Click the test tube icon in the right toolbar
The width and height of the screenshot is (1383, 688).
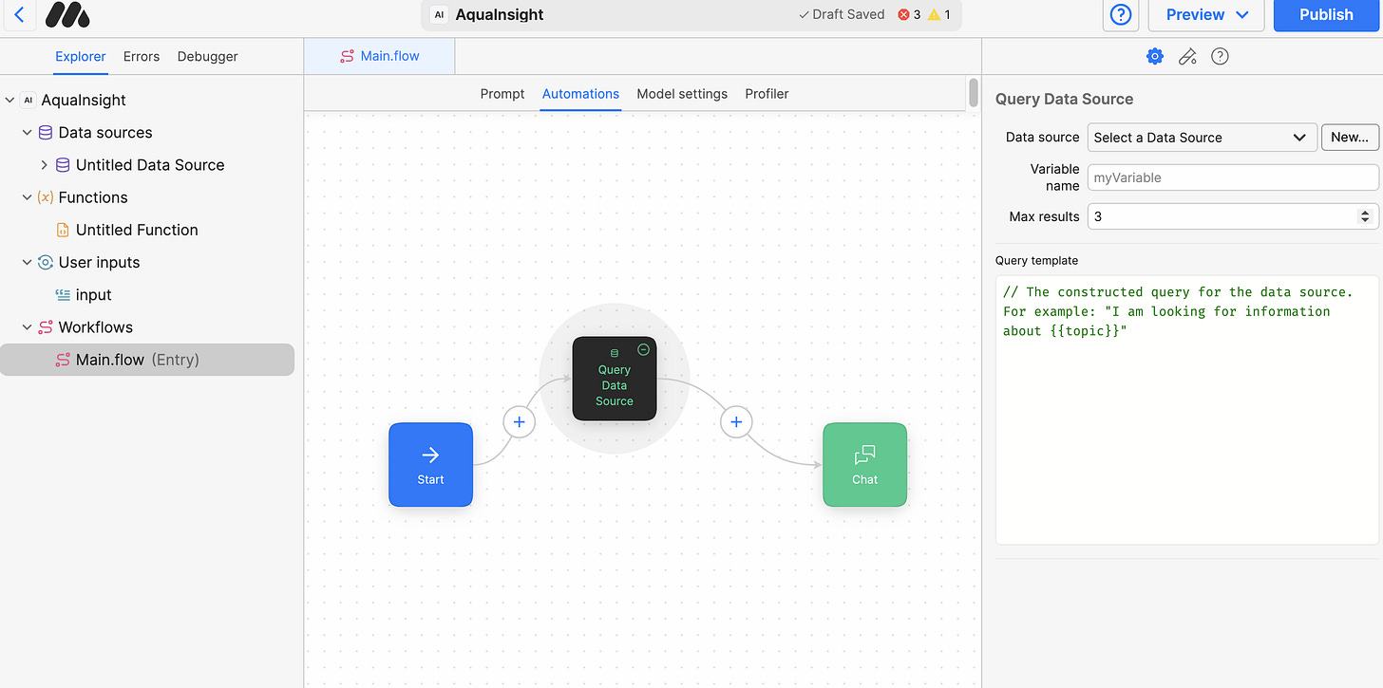tap(1187, 56)
